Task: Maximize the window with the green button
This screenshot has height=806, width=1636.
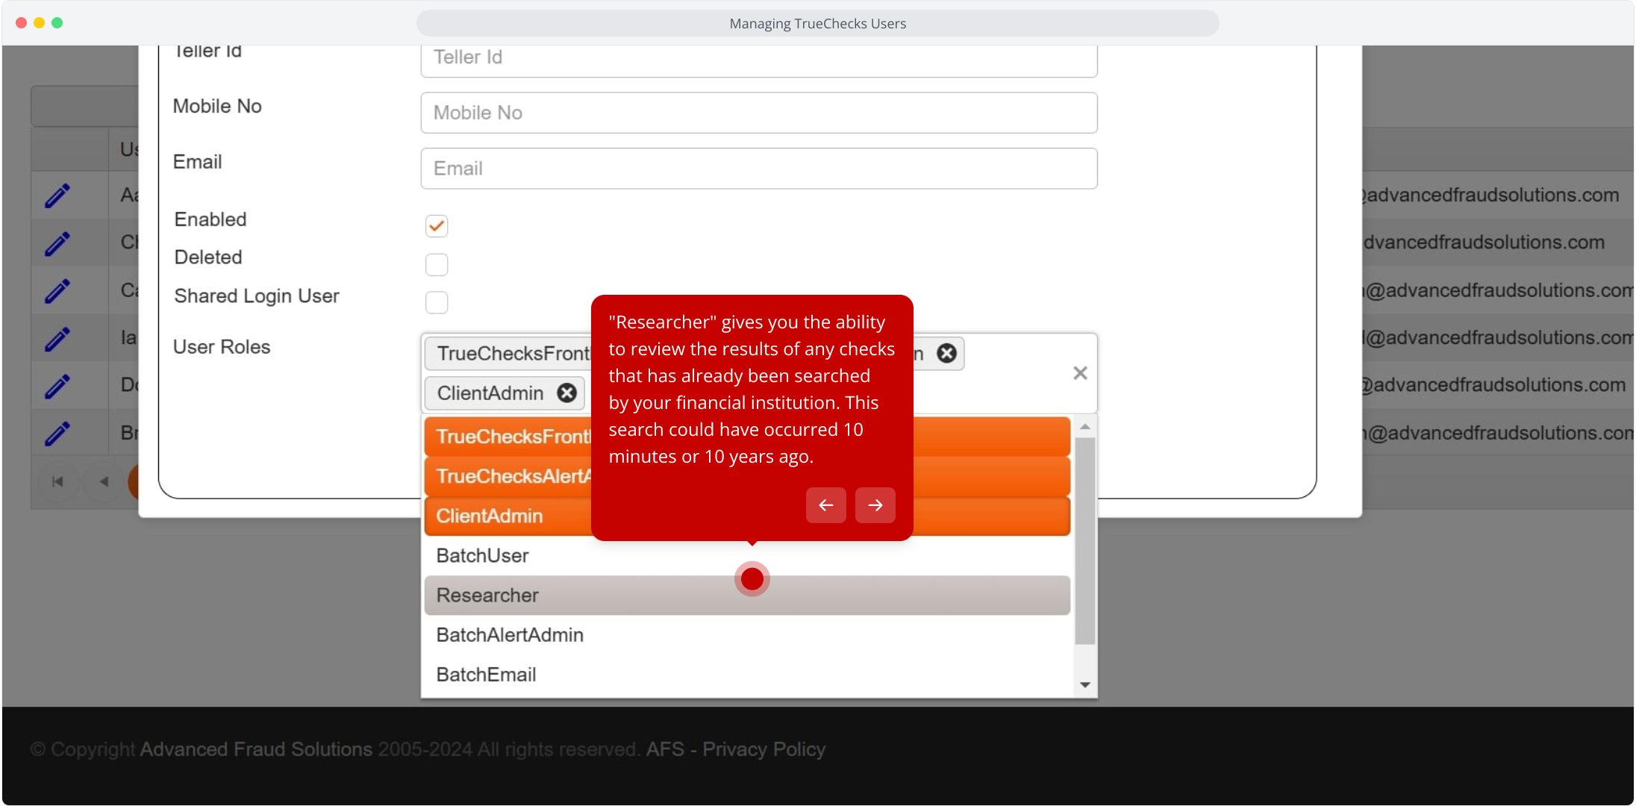Action: point(57,23)
